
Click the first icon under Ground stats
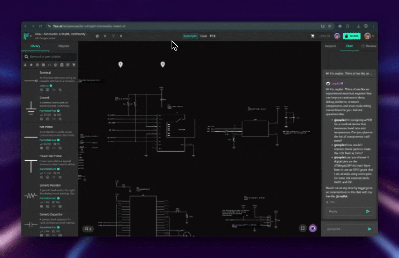point(41,119)
